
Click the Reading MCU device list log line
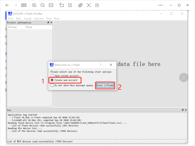tap(25, 128)
